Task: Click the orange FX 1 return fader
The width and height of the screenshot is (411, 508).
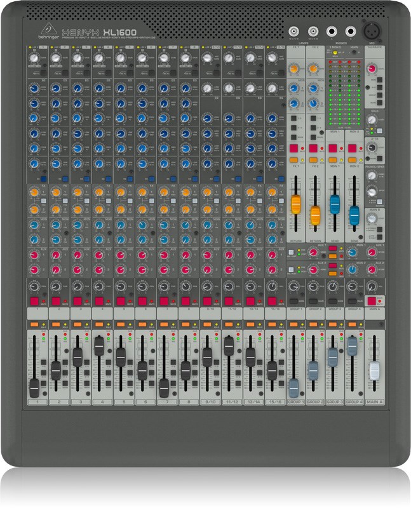Action: (296, 204)
